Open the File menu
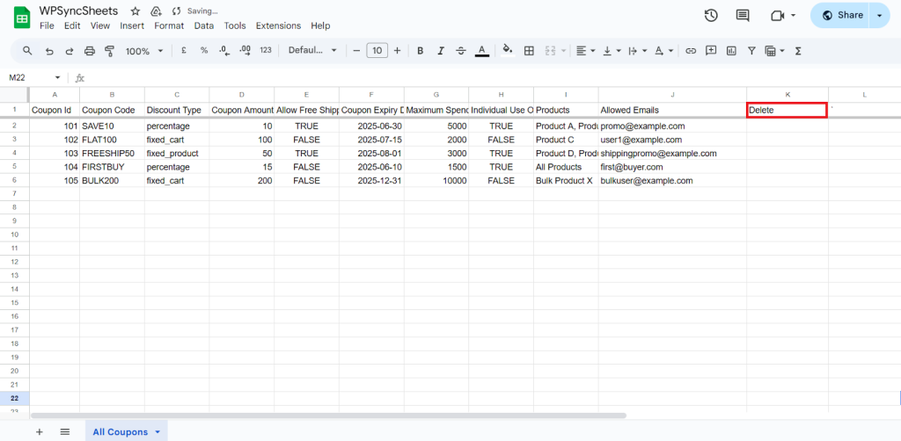Viewport: 901px width, 441px height. pyautogui.click(x=47, y=25)
